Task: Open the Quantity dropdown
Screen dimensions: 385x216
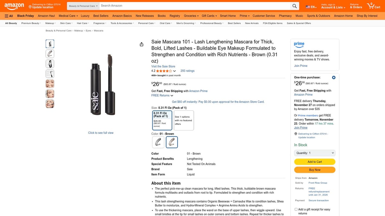Action: coord(314,153)
